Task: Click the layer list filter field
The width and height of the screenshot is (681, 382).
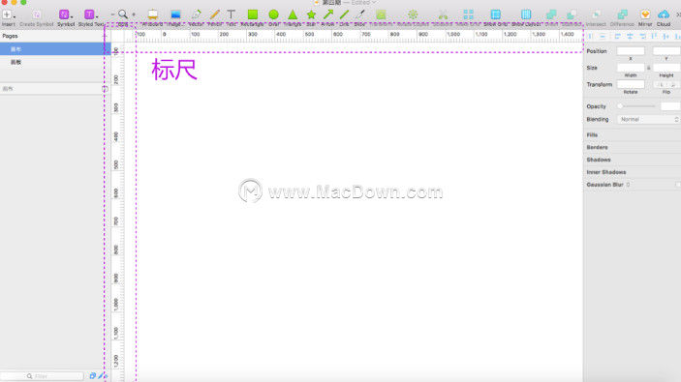Action: (x=42, y=376)
